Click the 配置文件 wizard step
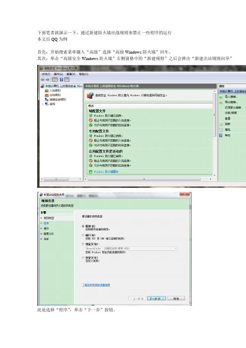The image size is (246, 348). (x=49, y=233)
